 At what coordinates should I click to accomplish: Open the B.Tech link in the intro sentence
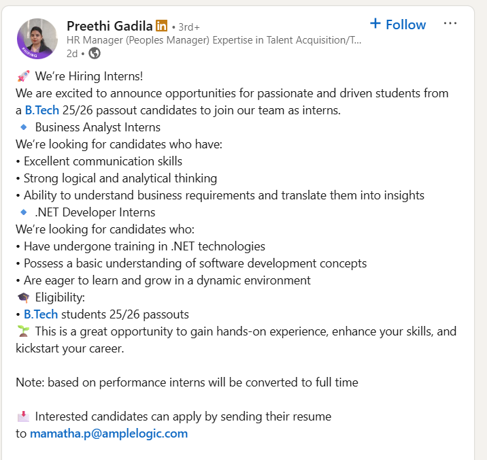41,110
